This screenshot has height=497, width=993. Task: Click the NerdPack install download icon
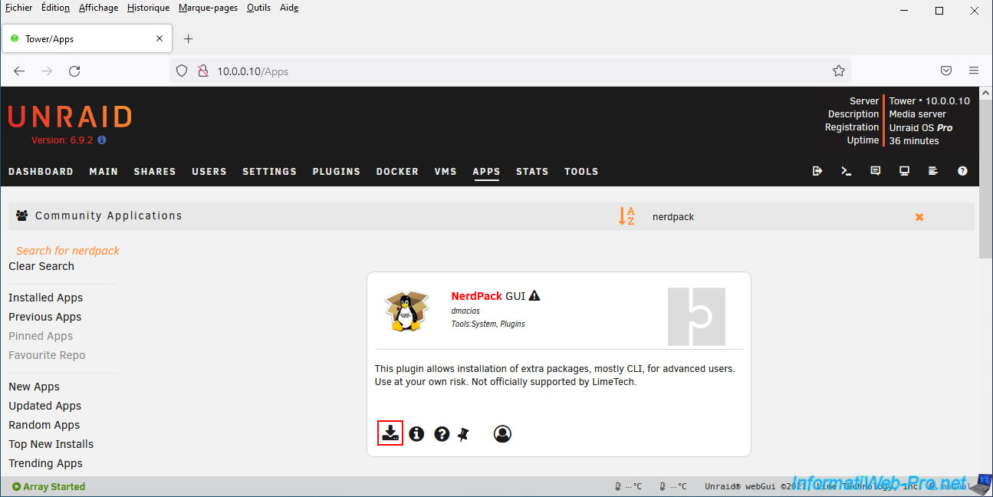390,433
